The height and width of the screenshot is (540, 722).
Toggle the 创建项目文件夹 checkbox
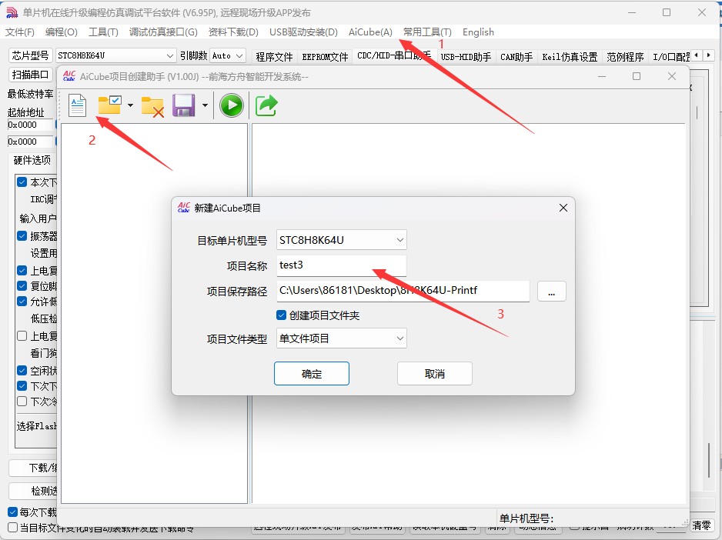coord(282,315)
